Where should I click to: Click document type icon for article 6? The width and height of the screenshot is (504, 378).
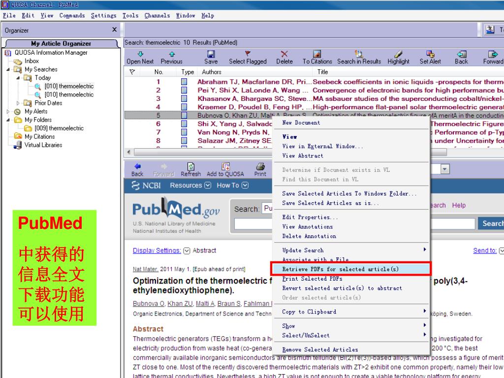pyautogui.click(x=184, y=124)
